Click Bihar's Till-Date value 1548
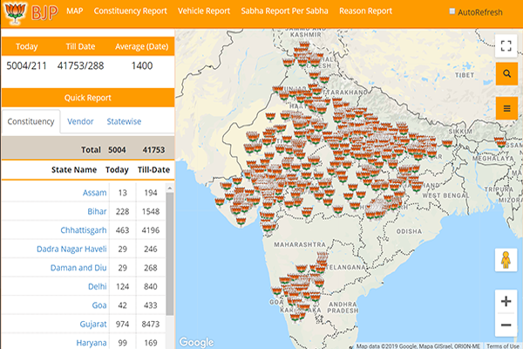Viewport: 523px width, 349px height. 151,211
